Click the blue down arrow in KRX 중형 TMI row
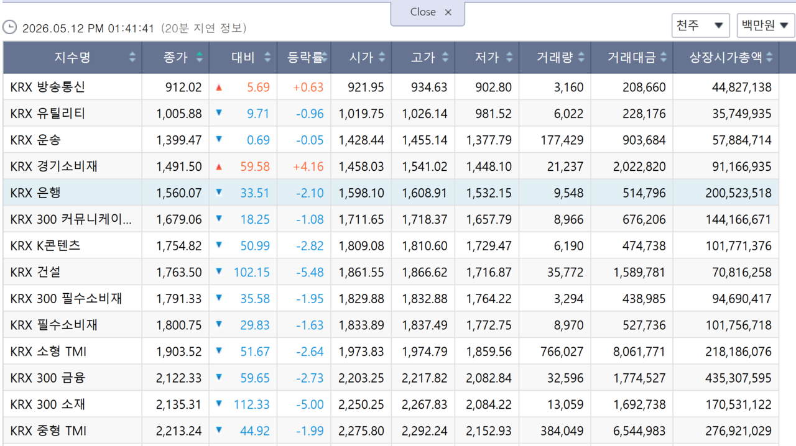This screenshot has width=796, height=446. 219,430
